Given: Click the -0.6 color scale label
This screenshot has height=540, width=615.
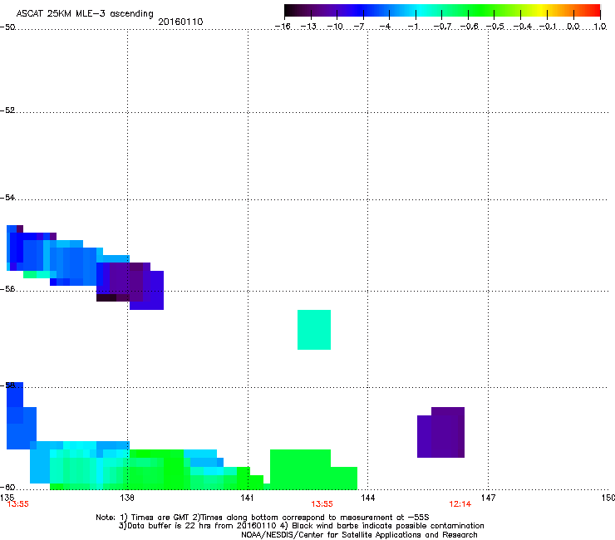Looking at the screenshot, I should [x=469, y=27].
